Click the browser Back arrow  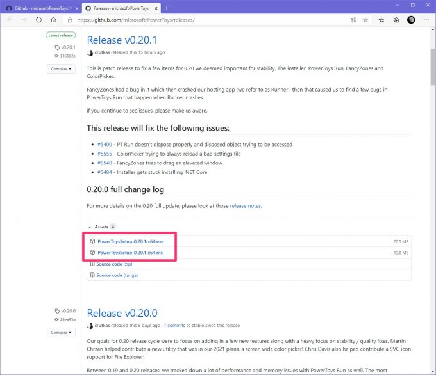pyautogui.click(x=10, y=20)
